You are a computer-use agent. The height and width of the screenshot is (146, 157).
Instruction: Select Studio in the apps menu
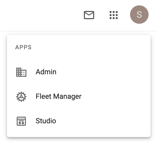pyautogui.click(x=79, y=121)
